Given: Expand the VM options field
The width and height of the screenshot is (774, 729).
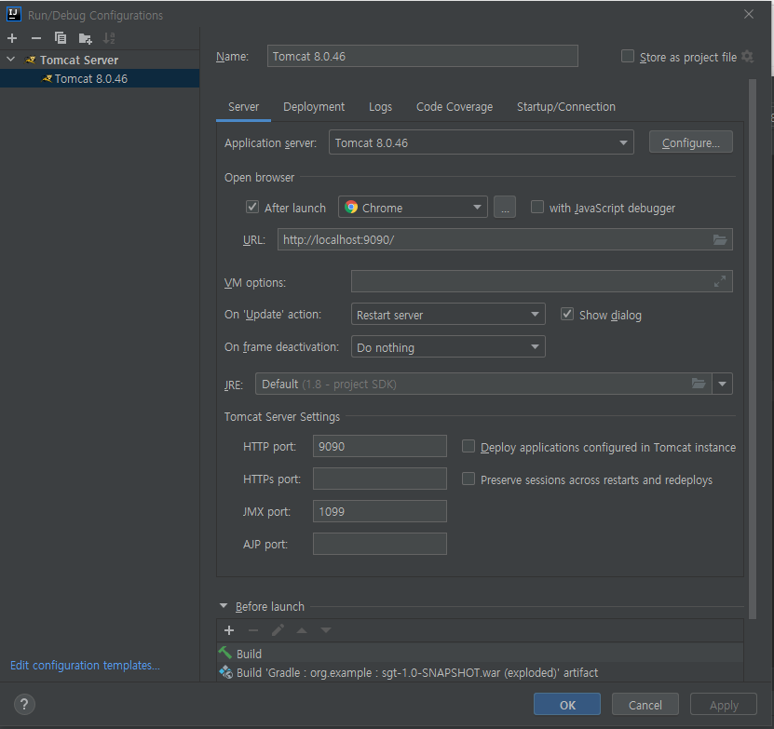Looking at the screenshot, I should coord(720,281).
